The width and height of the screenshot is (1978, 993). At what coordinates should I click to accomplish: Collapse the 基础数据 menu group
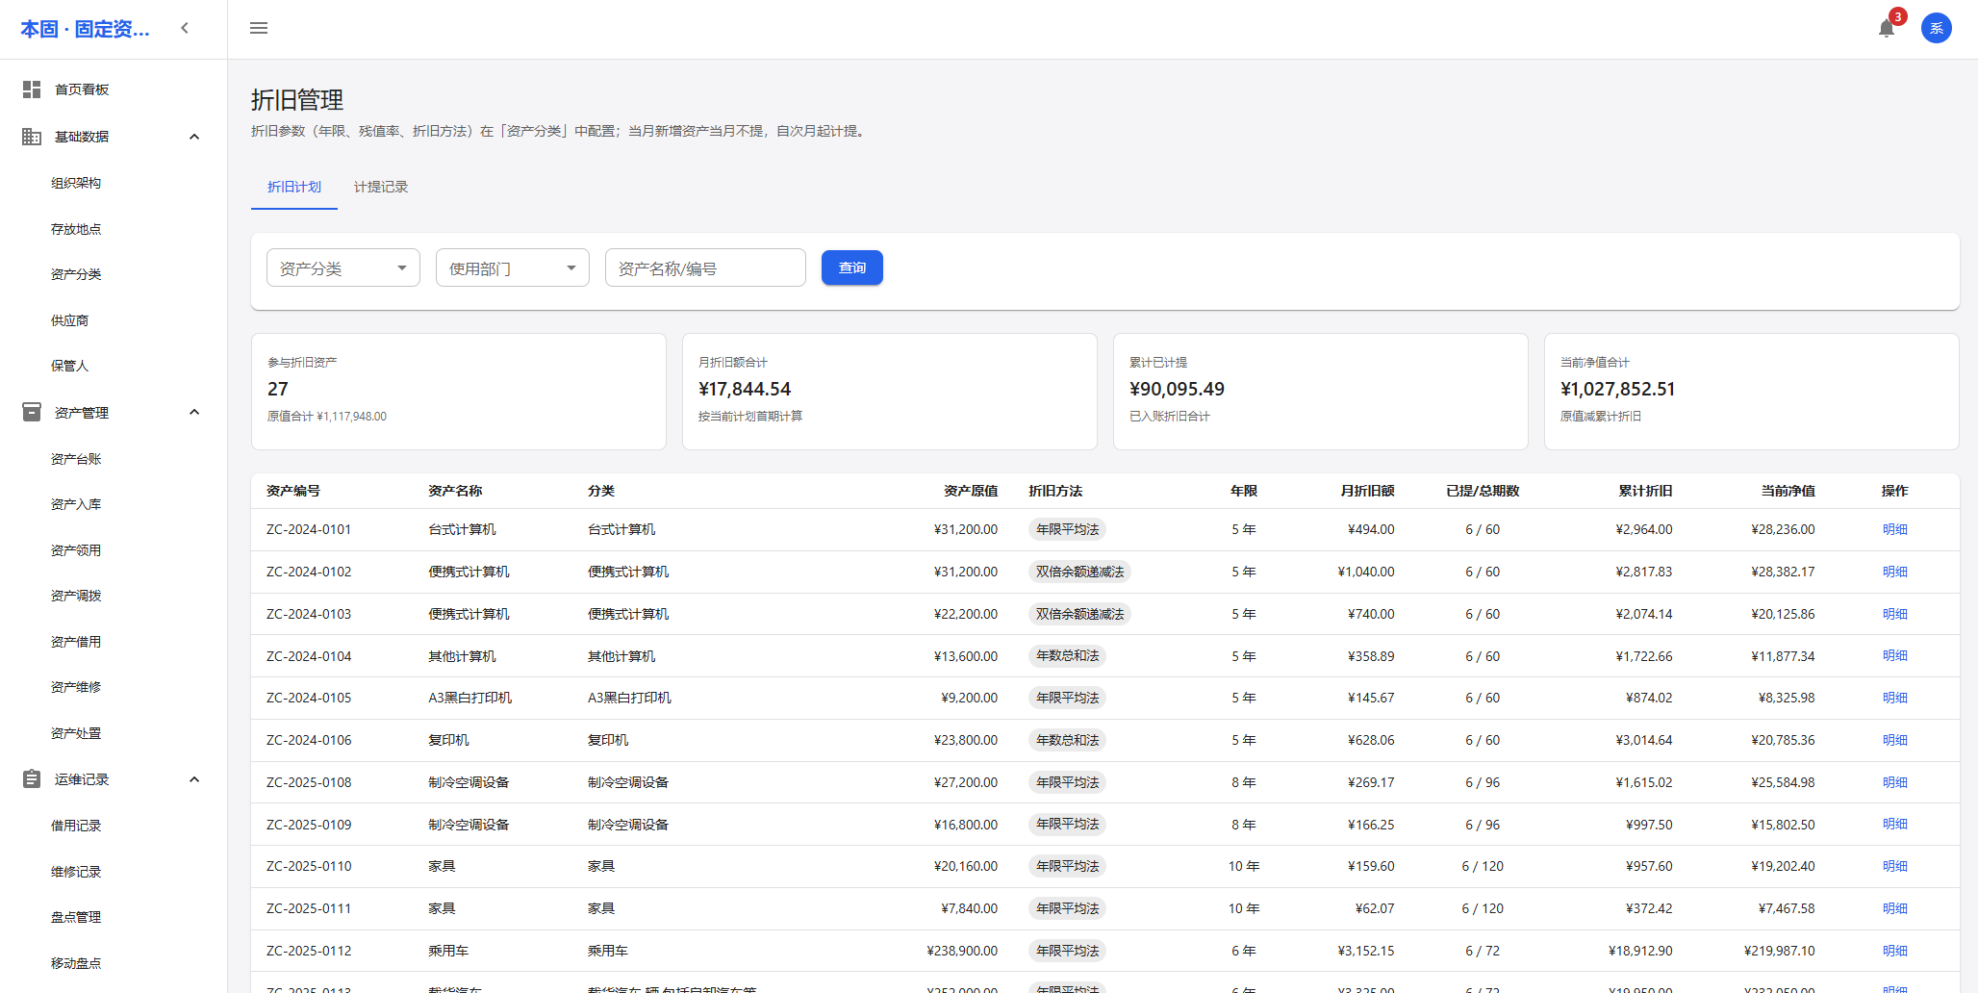(194, 137)
